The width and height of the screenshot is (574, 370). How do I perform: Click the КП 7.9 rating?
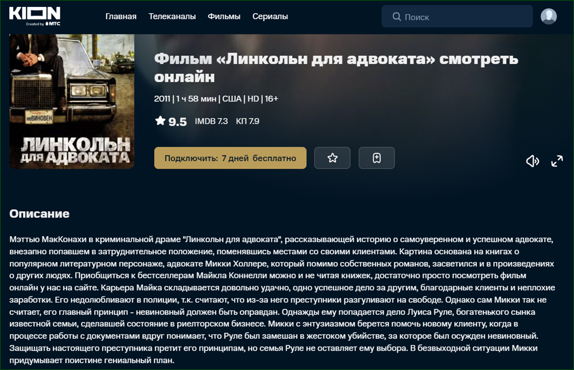point(247,121)
